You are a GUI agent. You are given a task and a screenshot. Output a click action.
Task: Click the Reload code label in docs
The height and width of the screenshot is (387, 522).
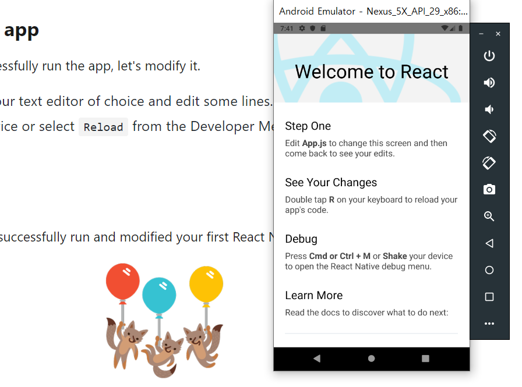coord(103,127)
